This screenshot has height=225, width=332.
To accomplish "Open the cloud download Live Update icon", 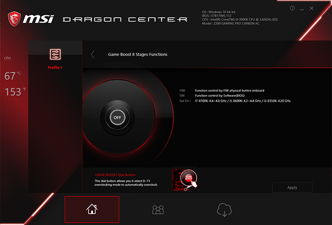I will (x=224, y=210).
